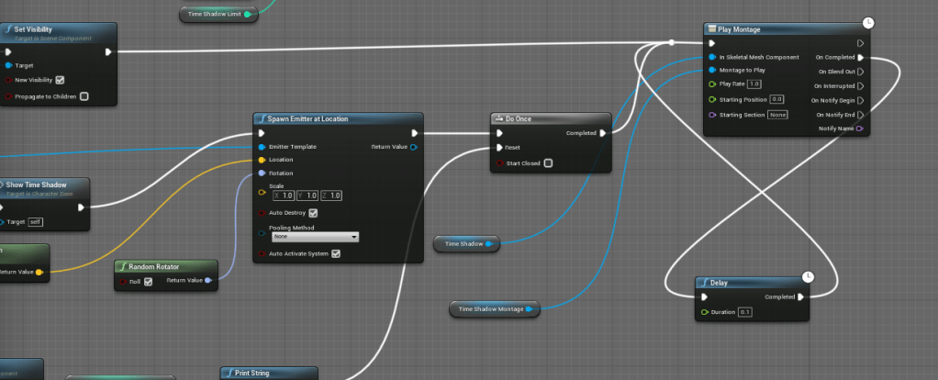The width and height of the screenshot is (938, 380).
Task: Open the Pooling Method dropdown
Action: click(x=315, y=236)
